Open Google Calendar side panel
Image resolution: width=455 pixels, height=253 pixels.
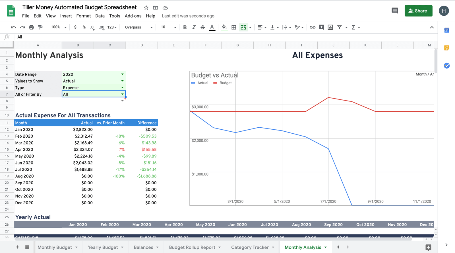pos(447,30)
